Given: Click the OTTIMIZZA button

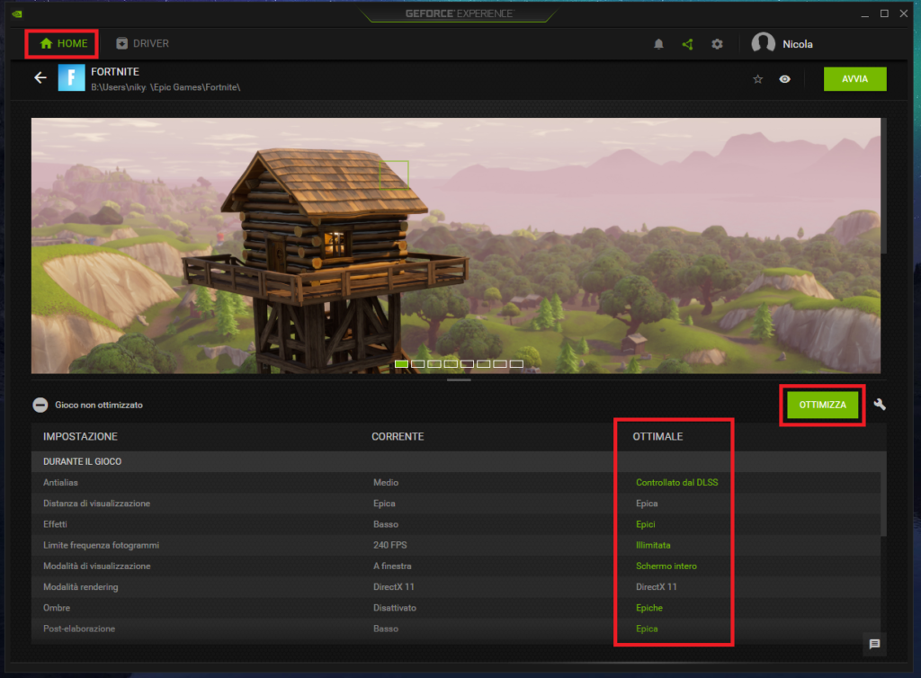Looking at the screenshot, I should [x=822, y=405].
